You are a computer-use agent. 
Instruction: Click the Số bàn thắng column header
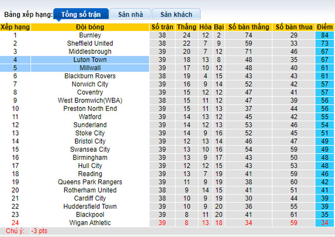pyautogui.click(x=248, y=27)
